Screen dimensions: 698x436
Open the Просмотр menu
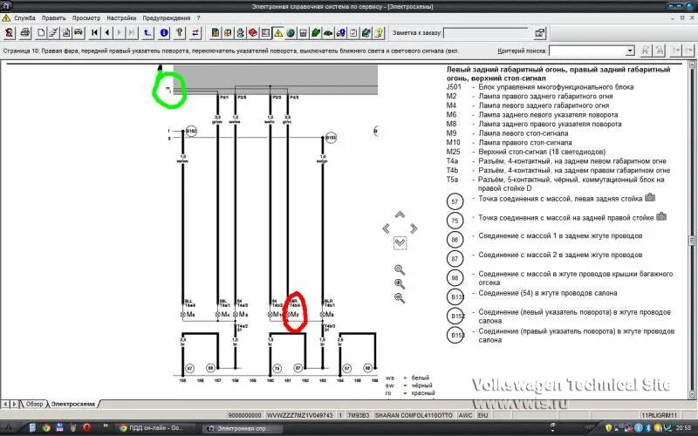[86, 18]
